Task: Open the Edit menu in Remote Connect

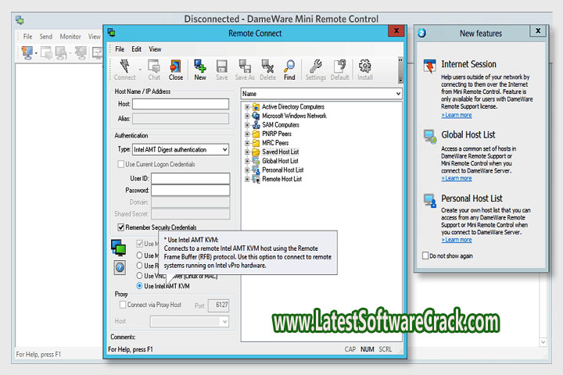Action: click(x=136, y=49)
